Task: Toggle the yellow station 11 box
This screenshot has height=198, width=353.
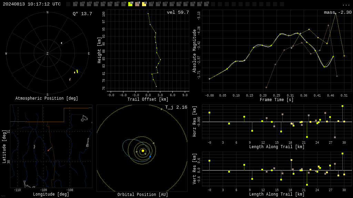Action: tap(144, 4)
